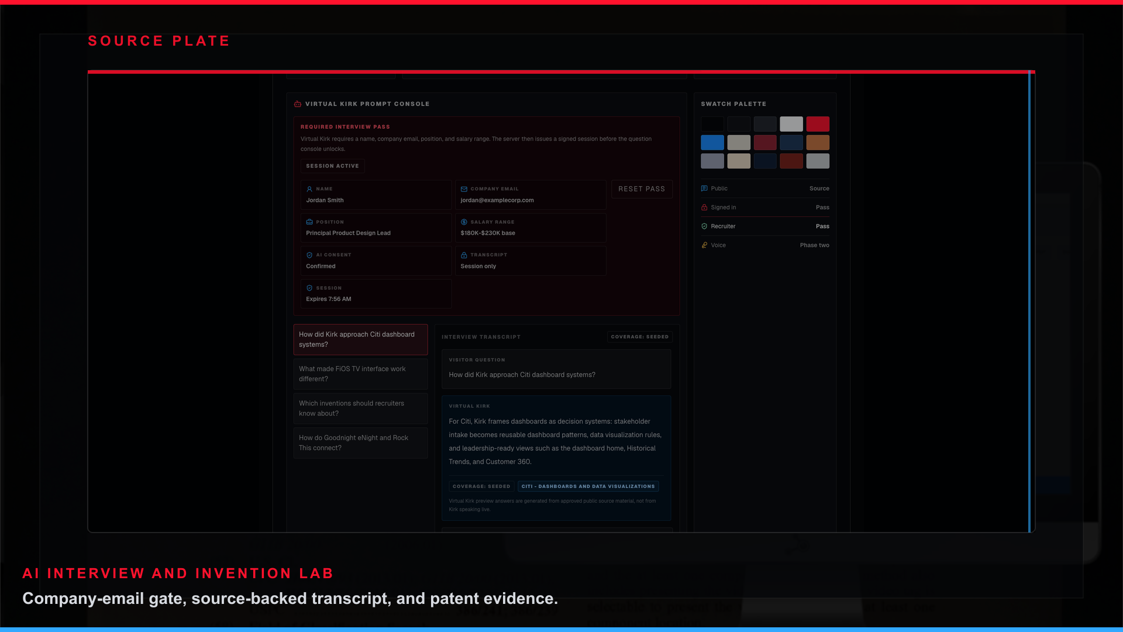The image size is (1123, 632).
Task: Click 'Expires 7:56 AM' session text
Action: [329, 299]
